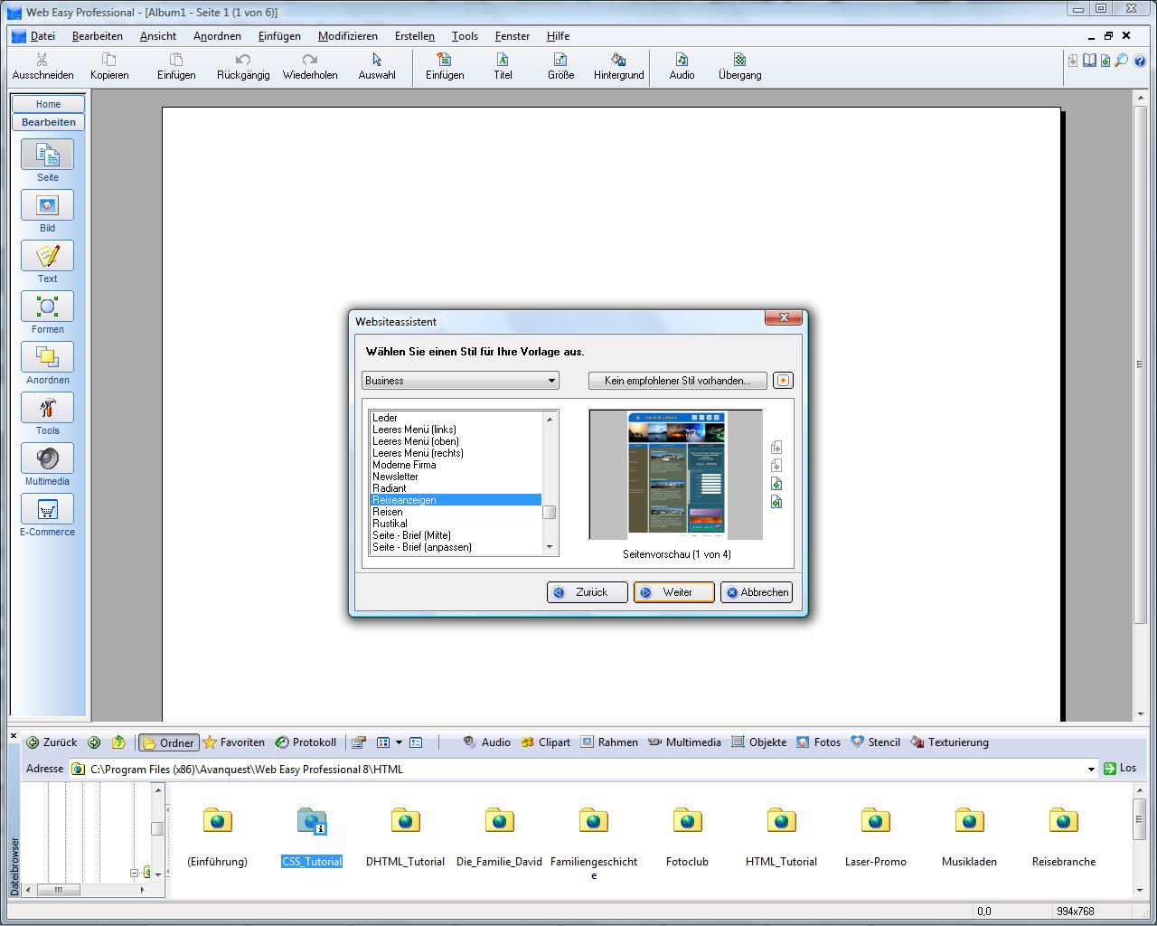
Task: Switch to the Bearbeiten sidebar tab
Action: click(x=48, y=122)
